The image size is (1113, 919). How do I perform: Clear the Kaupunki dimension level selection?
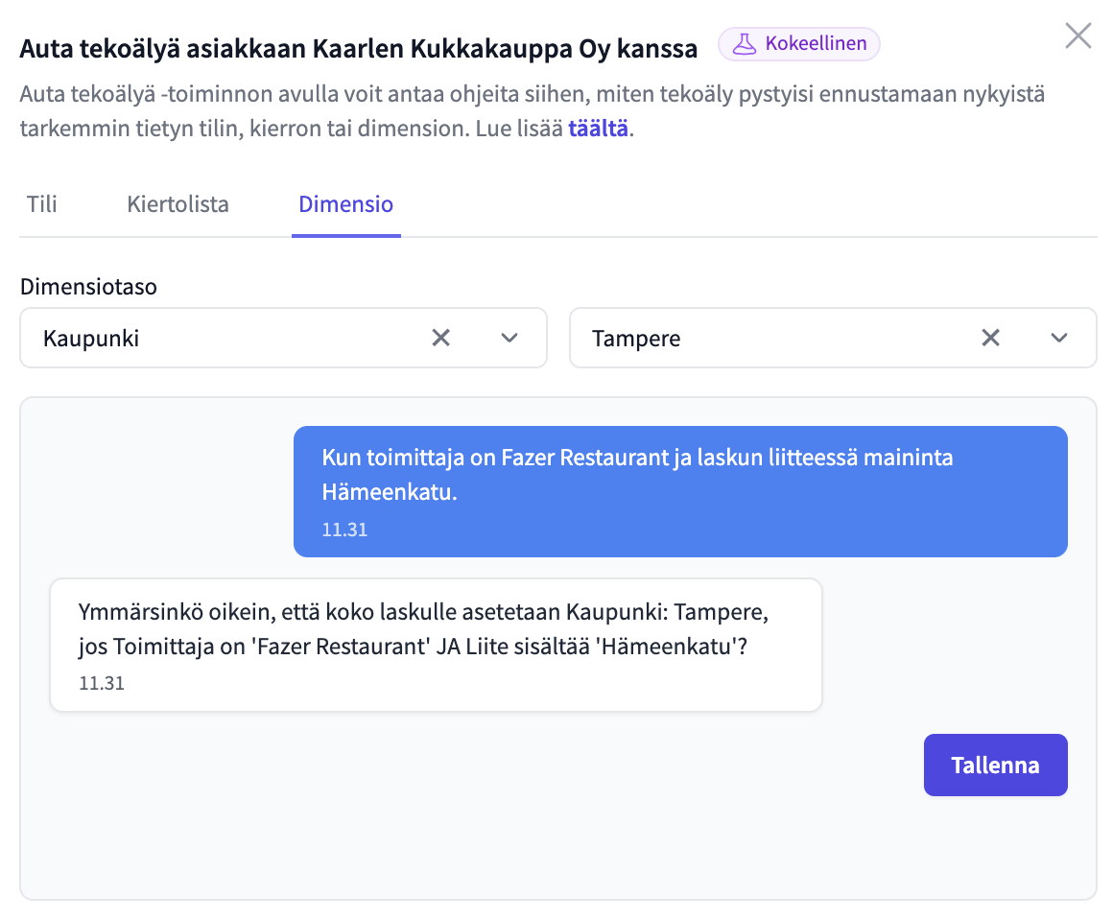(x=440, y=338)
